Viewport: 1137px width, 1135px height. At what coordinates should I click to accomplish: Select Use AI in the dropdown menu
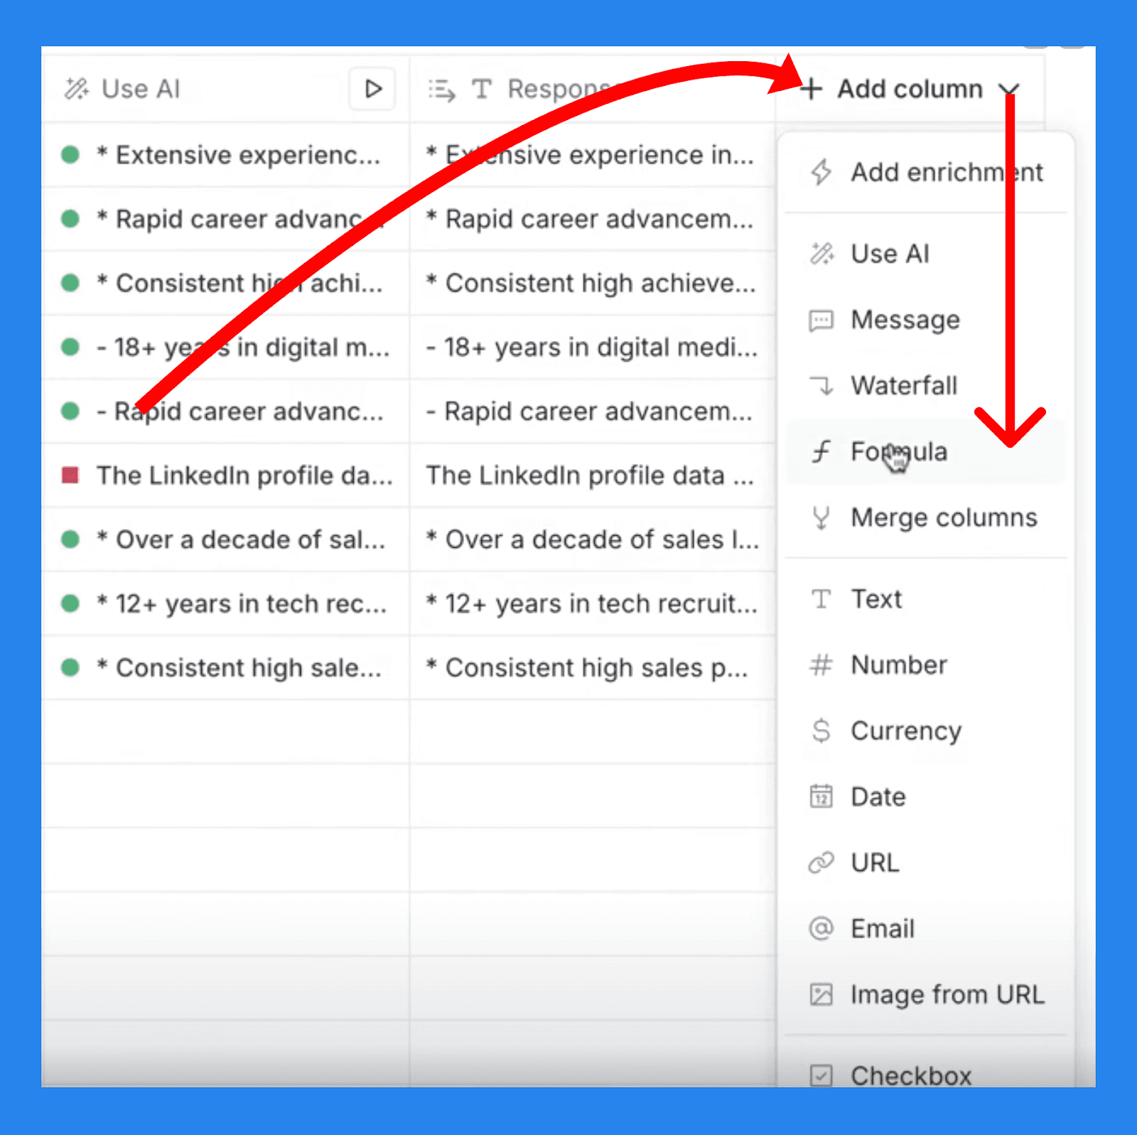click(926, 254)
